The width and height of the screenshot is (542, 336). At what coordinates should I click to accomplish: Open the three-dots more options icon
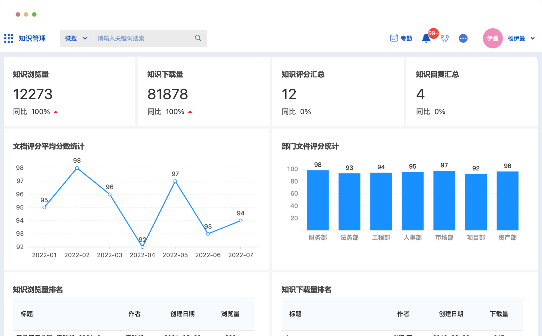tap(463, 38)
